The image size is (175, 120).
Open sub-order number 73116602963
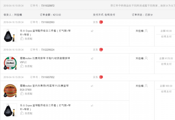point(48,22)
